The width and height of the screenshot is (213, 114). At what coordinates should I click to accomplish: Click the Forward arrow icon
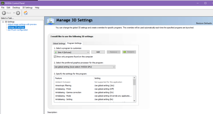[x=18, y=13]
